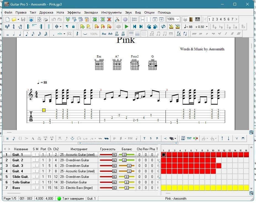Toggle loop playback icon
This screenshot has height=203, width=256.
point(163,27)
